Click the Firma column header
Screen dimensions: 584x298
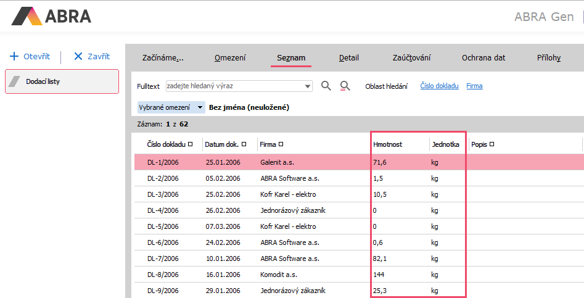(x=268, y=144)
